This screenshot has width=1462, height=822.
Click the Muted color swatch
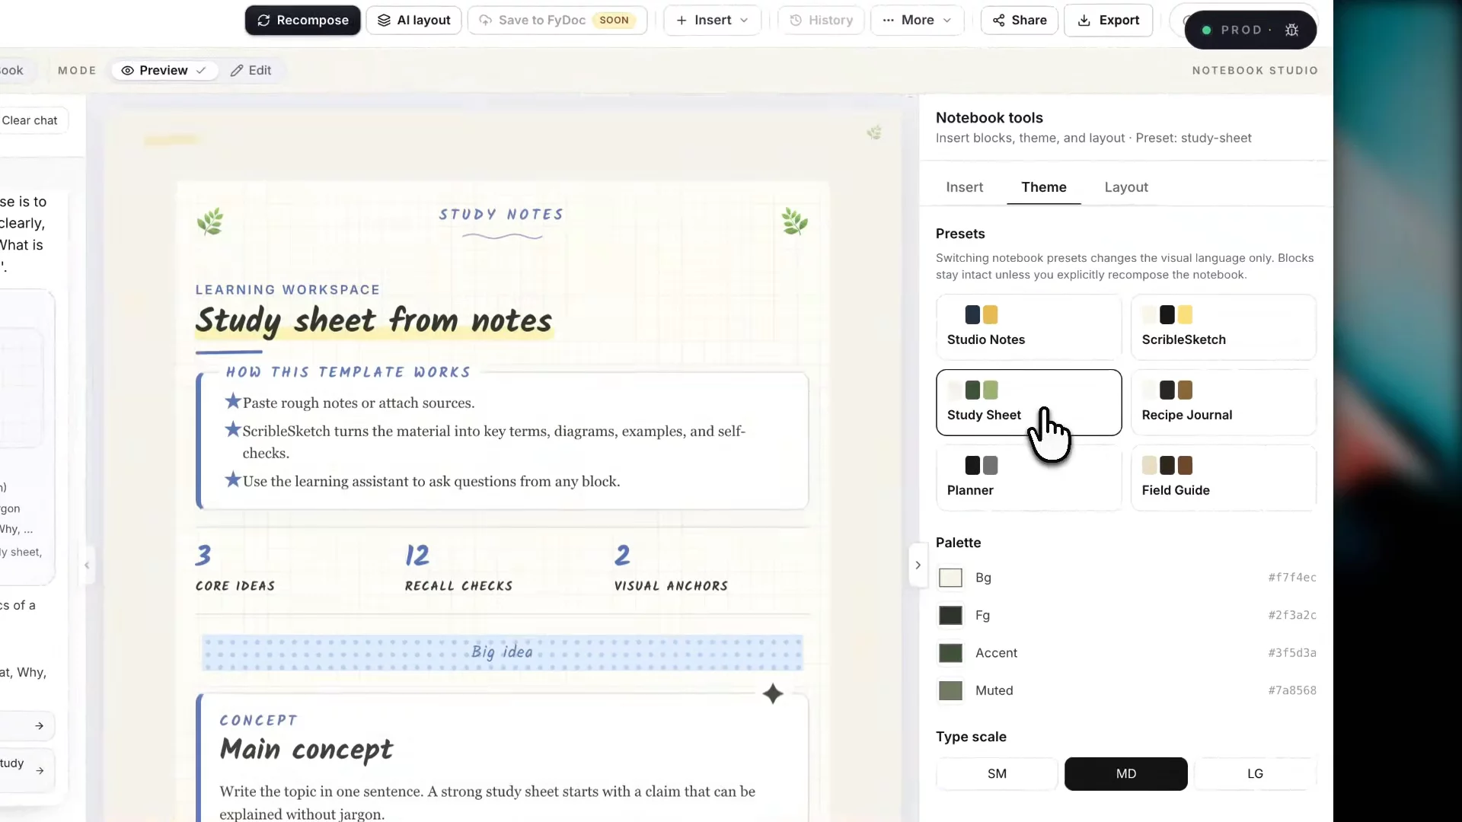coord(950,690)
